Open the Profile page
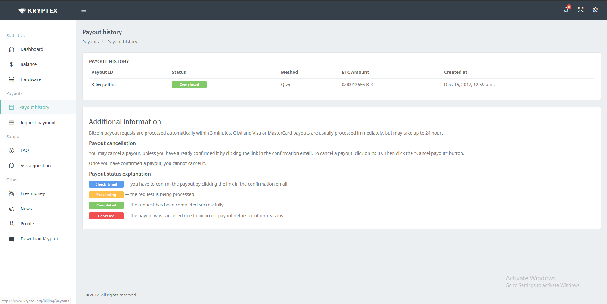 pos(27,224)
